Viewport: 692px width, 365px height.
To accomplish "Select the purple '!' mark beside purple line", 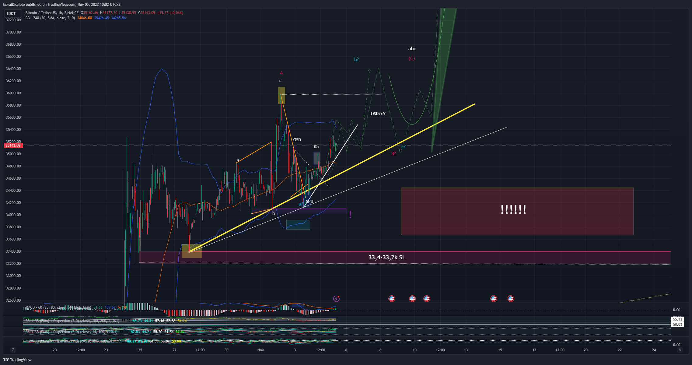I will tap(350, 215).
